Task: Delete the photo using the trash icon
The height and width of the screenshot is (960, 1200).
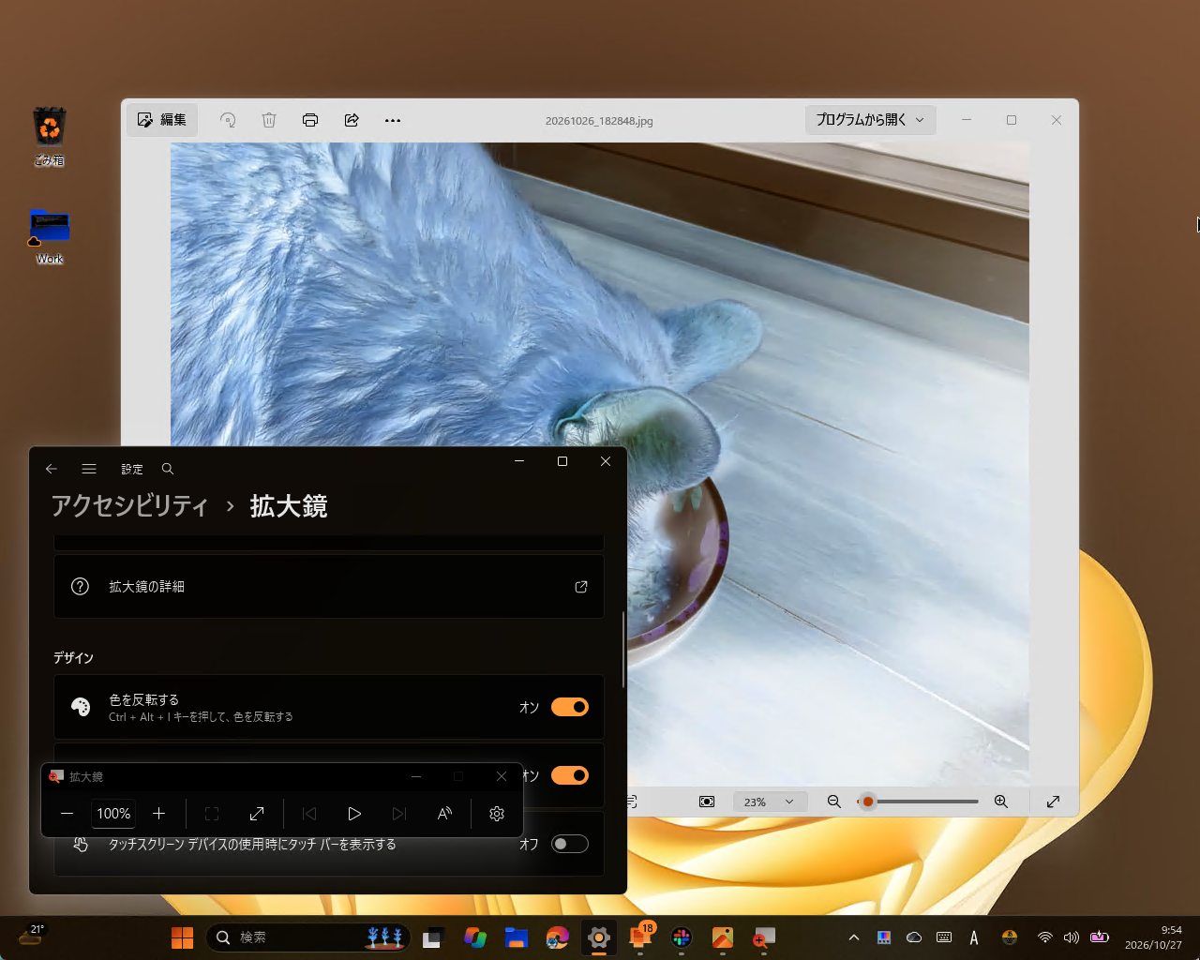Action: click(269, 120)
